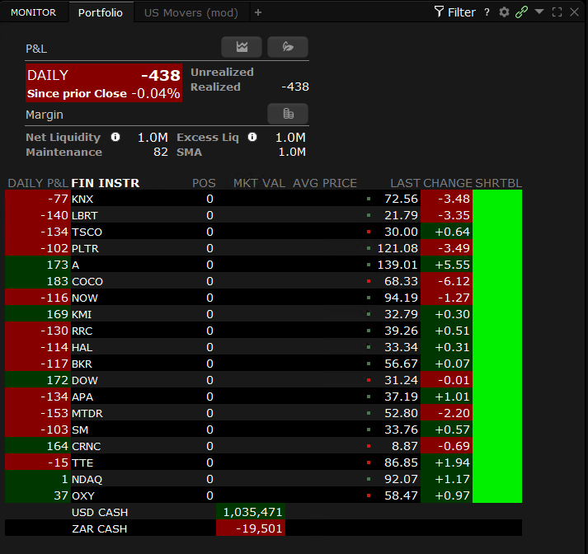Sort by the FIN INSTR column header
The height and width of the screenshot is (554, 588).
pyautogui.click(x=106, y=183)
